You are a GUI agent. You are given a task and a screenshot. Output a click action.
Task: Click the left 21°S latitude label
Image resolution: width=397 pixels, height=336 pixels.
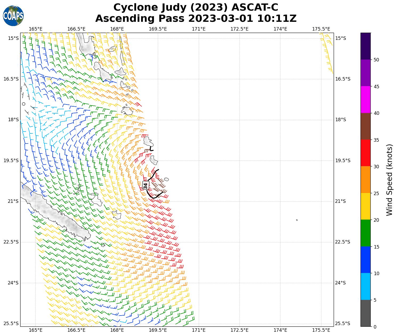(x=13, y=201)
